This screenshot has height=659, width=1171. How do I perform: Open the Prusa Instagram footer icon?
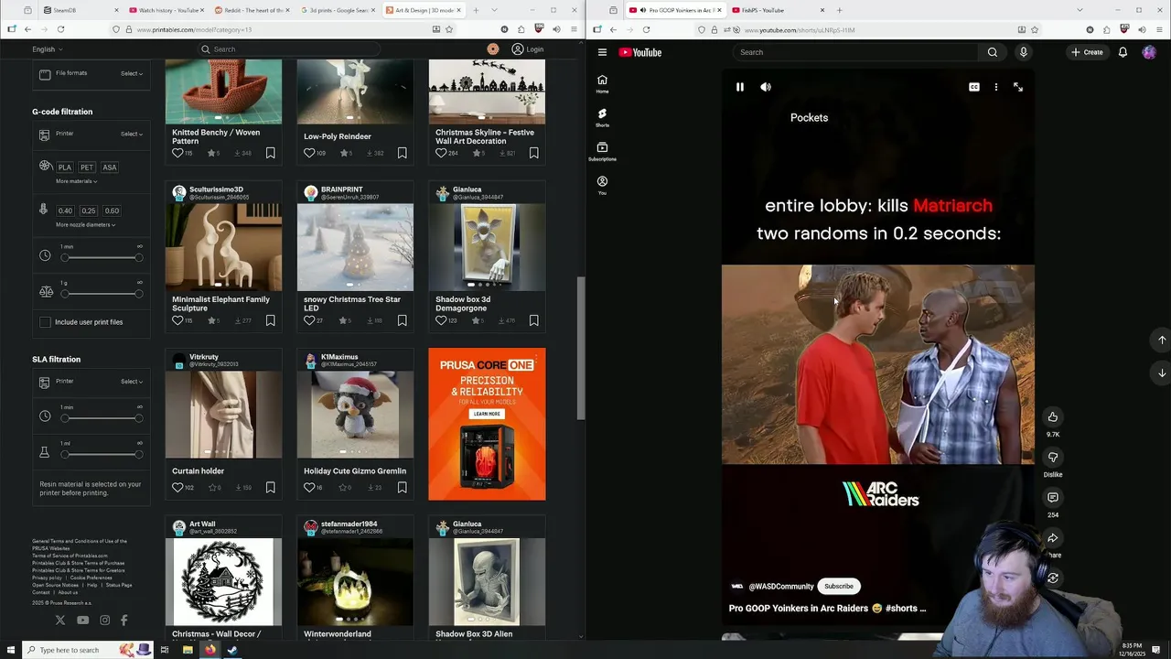point(105,620)
